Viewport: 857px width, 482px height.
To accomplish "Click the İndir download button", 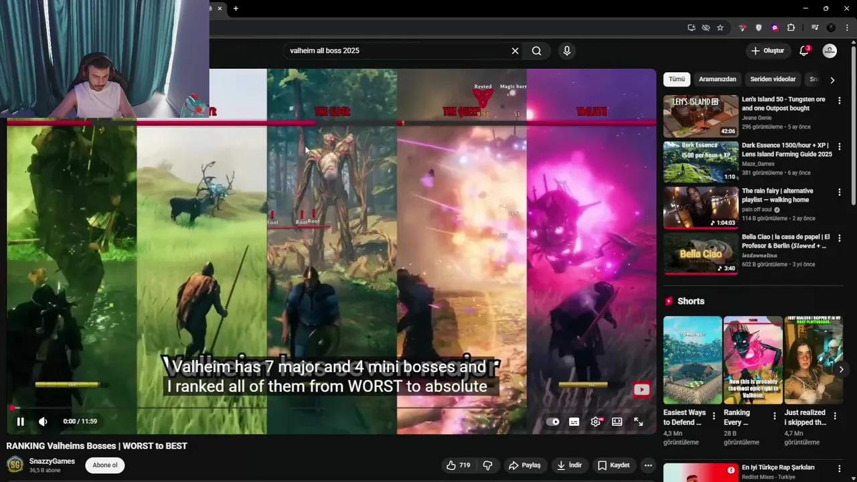I will click(569, 465).
